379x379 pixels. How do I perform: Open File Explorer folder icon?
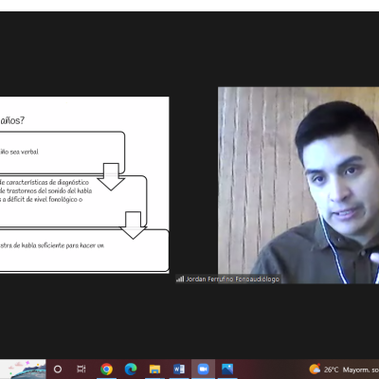coord(154,369)
